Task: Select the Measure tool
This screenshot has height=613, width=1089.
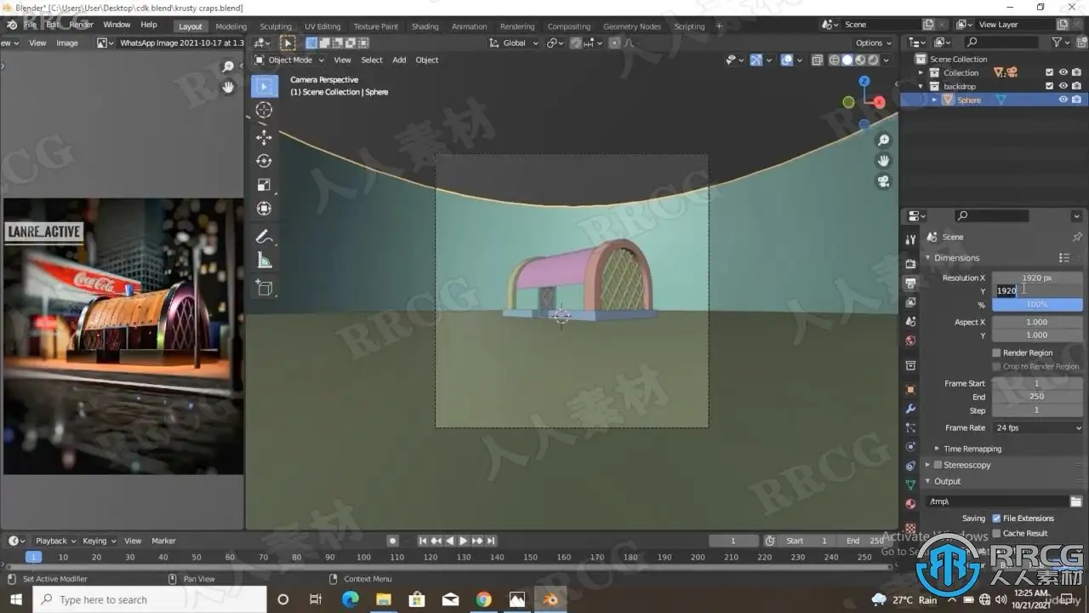Action: [x=264, y=261]
